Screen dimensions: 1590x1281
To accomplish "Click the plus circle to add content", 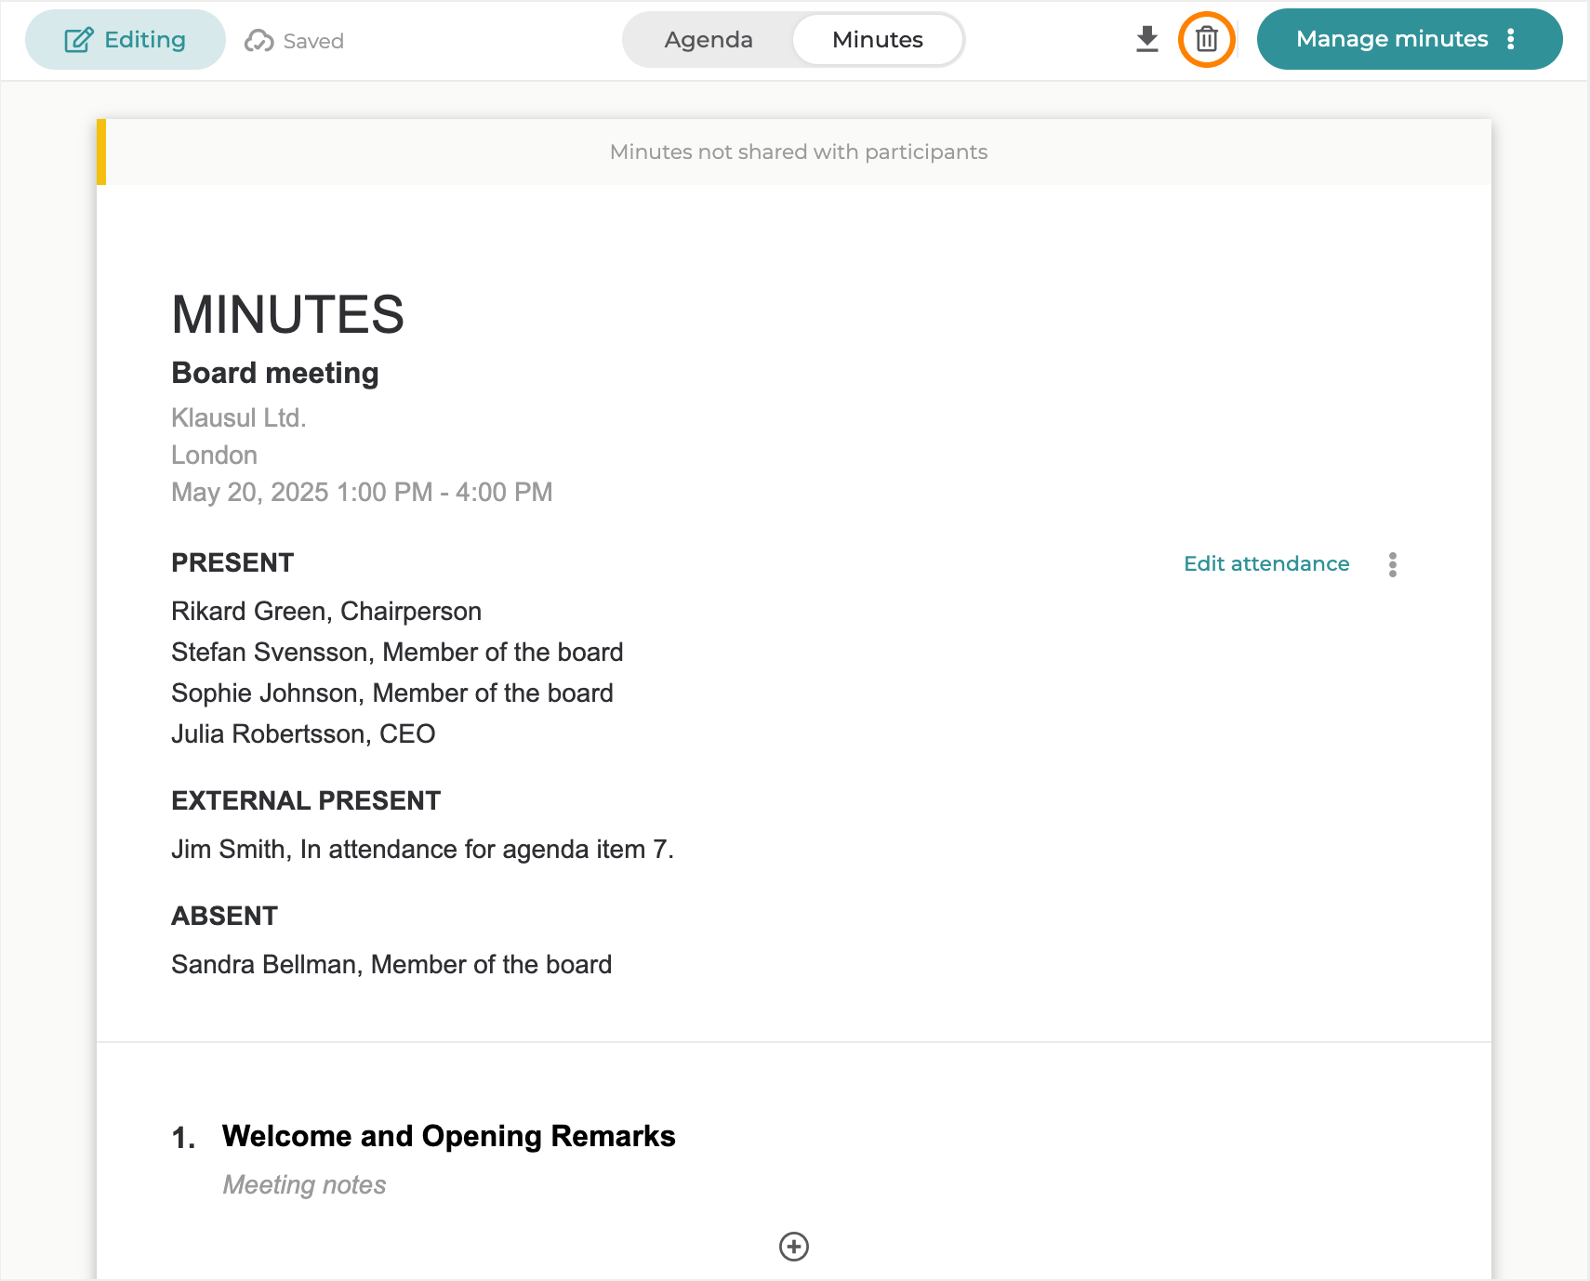I will tap(793, 1246).
